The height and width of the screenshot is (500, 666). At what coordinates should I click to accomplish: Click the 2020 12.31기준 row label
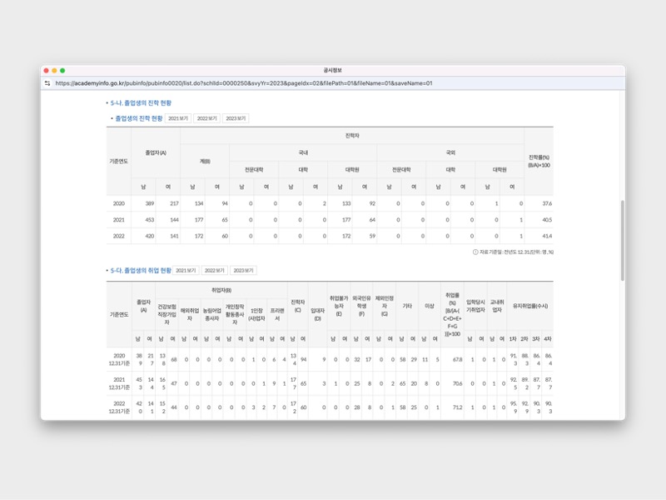[119, 360]
